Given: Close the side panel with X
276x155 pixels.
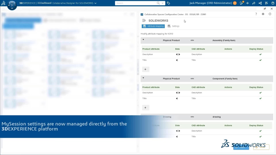Looking at the screenshot, I should pyautogui.click(x=272, y=9).
